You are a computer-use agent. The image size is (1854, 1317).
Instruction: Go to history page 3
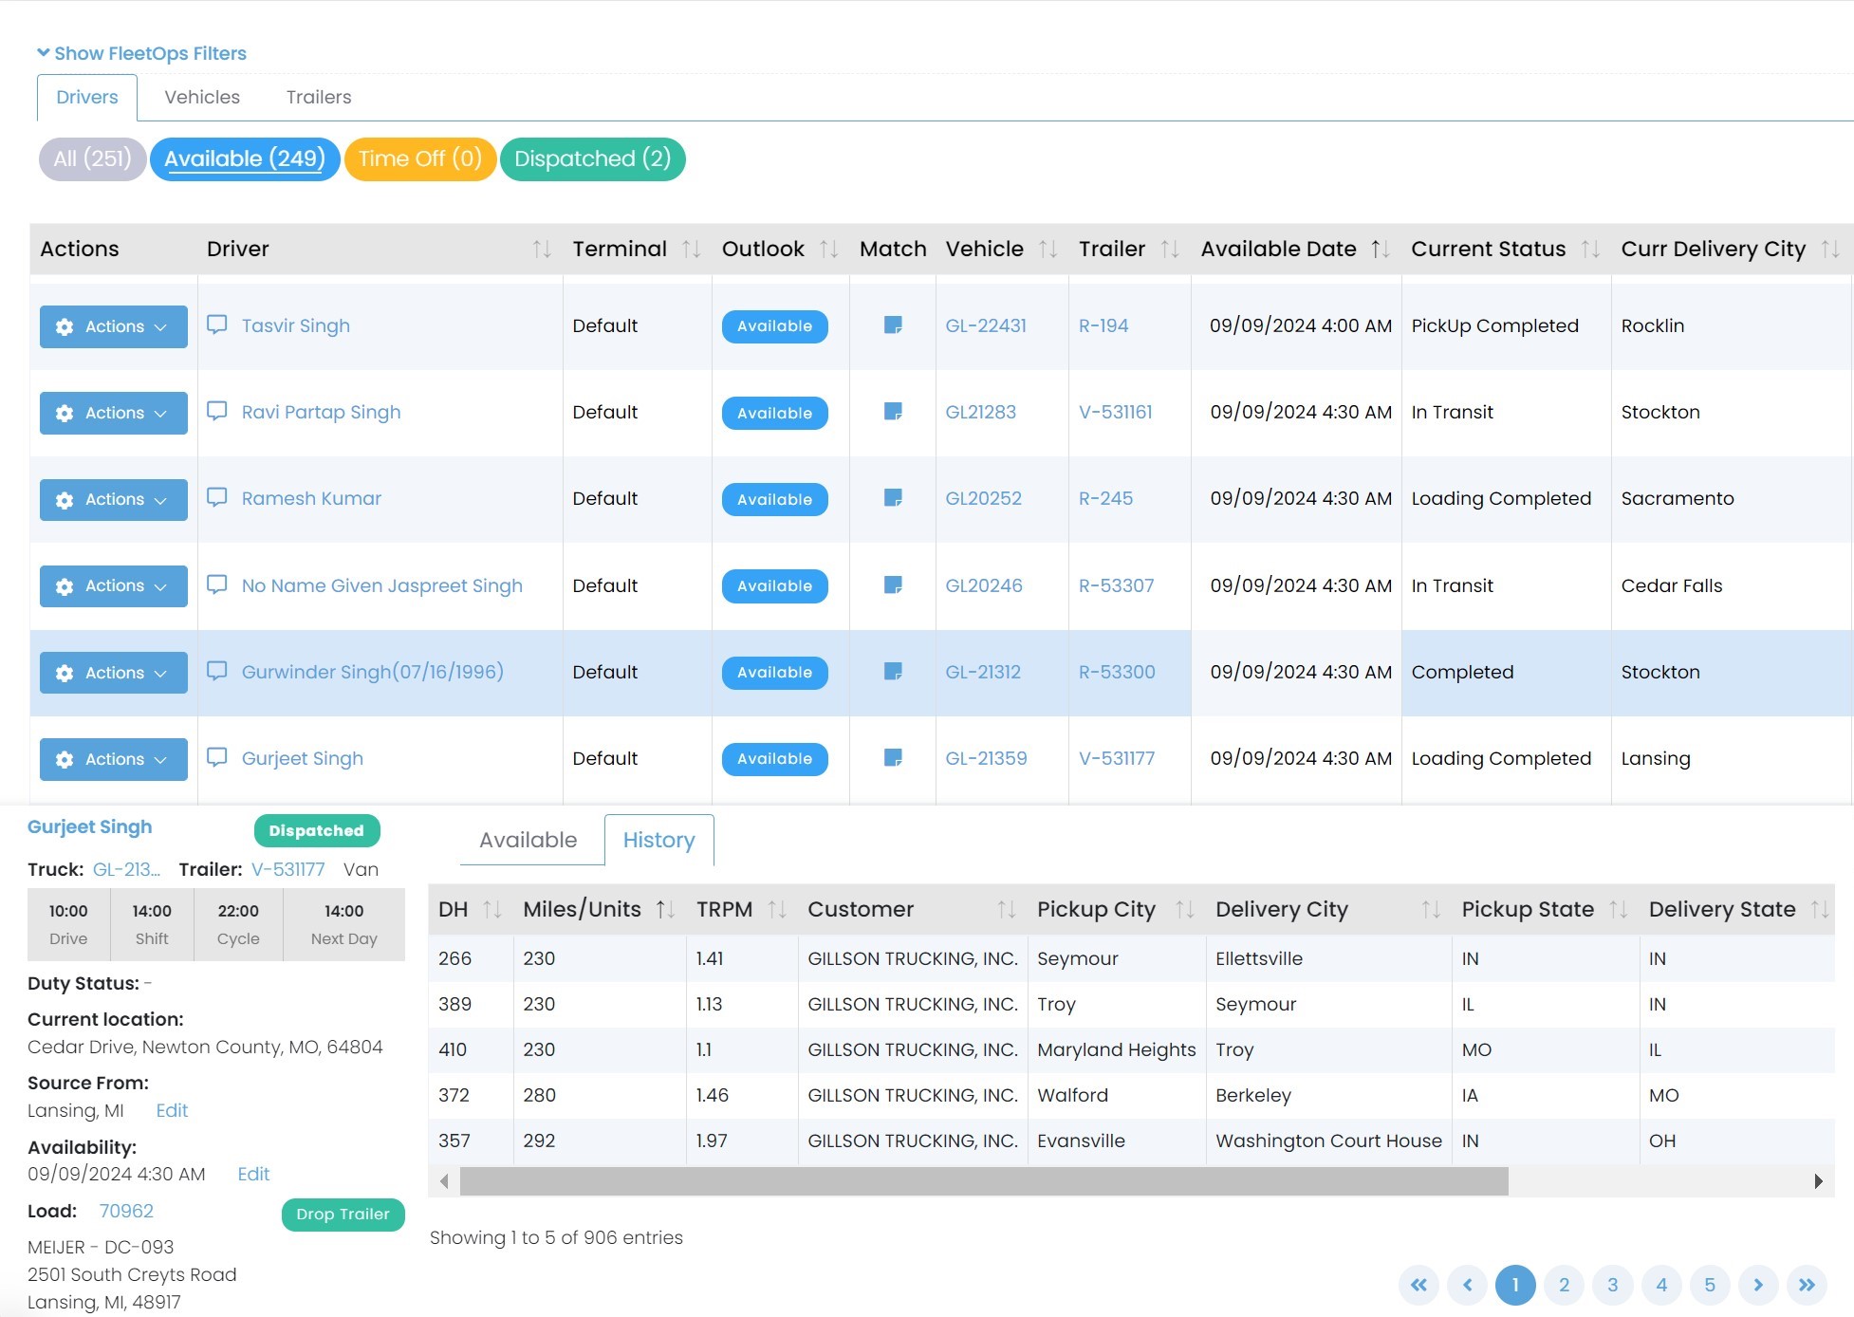click(x=1612, y=1285)
